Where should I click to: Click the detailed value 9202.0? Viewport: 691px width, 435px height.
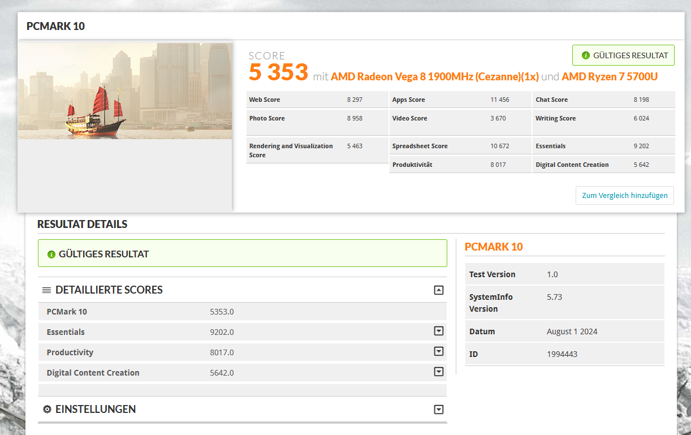pos(222,332)
